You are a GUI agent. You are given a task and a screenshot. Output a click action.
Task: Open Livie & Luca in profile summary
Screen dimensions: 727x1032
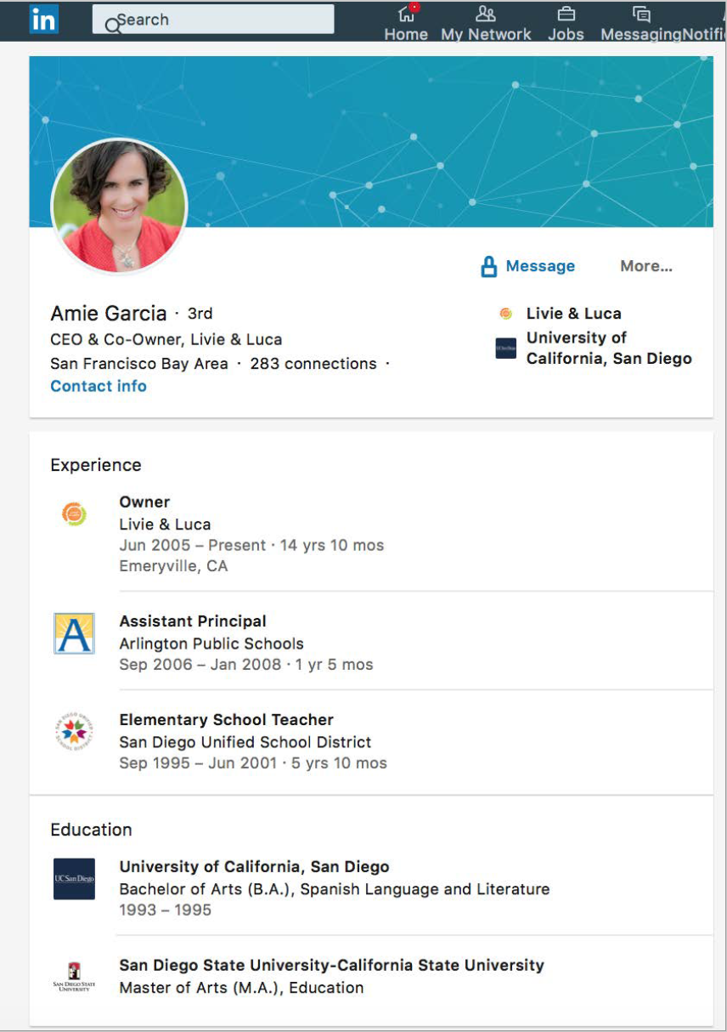[573, 314]
